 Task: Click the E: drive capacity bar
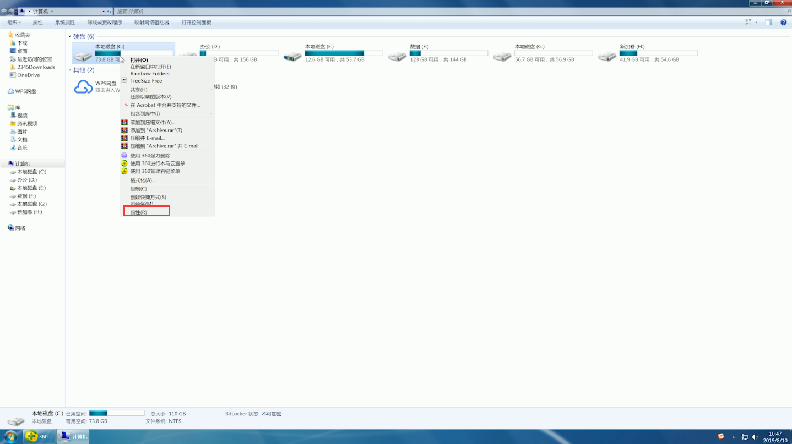pos(344,53)
